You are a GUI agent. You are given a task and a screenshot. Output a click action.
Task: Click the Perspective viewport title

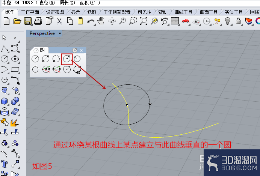click(x=42, y=33)
